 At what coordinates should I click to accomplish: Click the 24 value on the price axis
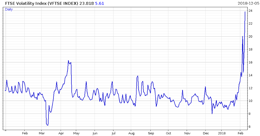(x=250, y=11)
